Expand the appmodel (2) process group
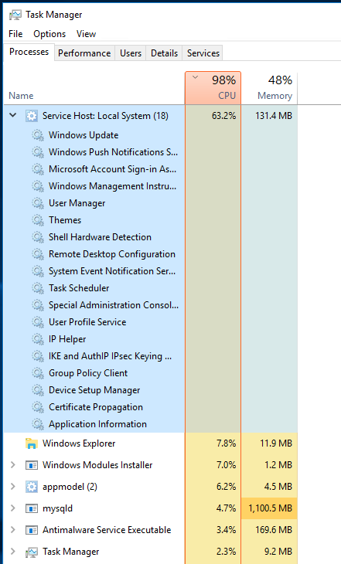Screen dimensions: 341x564 point(13,486)
